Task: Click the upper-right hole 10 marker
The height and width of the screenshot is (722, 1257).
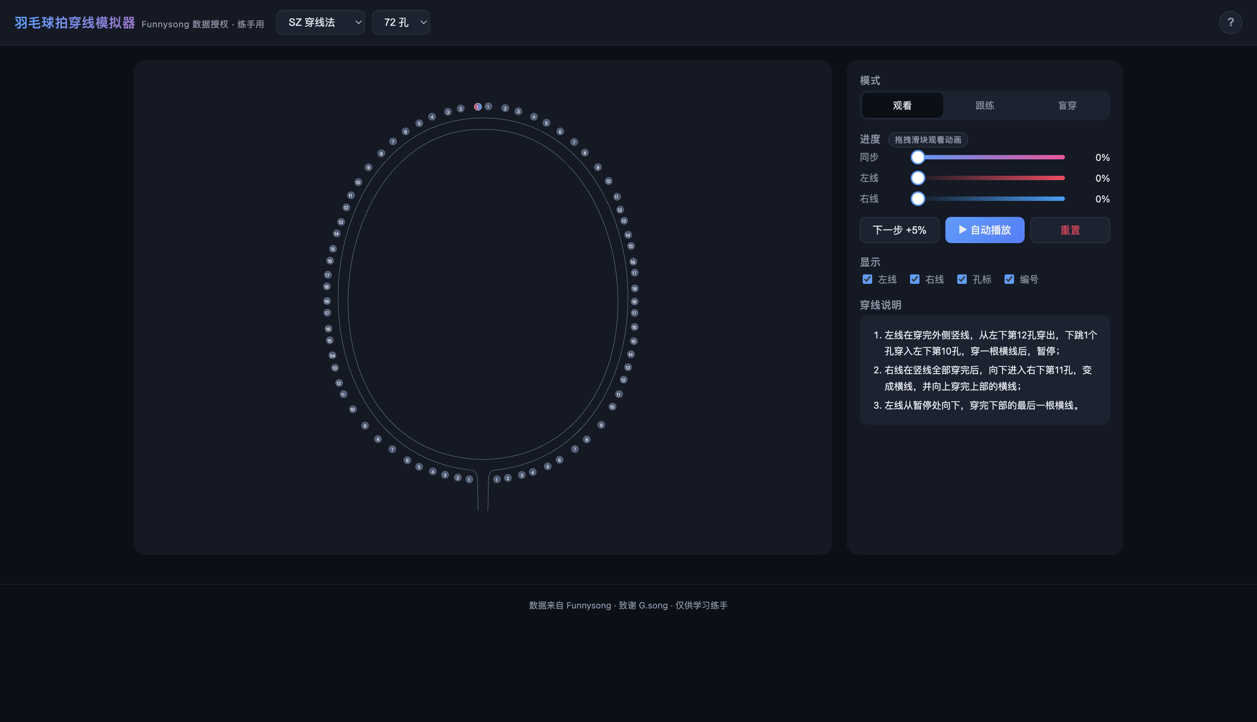Action: pos(608,181)
